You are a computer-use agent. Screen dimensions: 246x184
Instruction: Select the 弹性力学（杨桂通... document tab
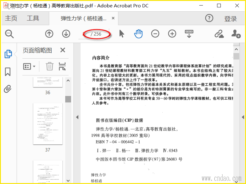coord(83,18)
